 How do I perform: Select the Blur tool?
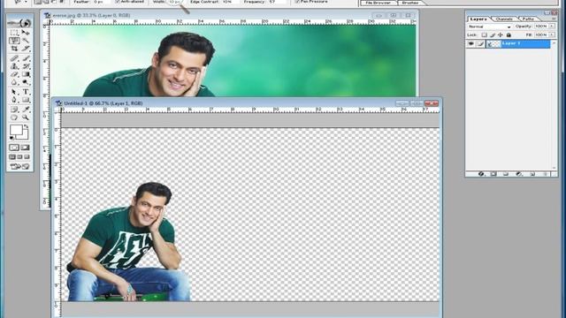(x=14, y=82)
